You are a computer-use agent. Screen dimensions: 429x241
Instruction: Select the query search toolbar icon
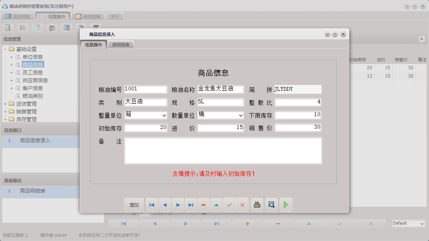[x=8, y=28]
